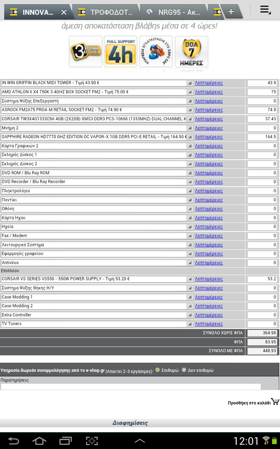
Task: Select the Δεν επιθυμώ radio button
Action: click(184, 370)
